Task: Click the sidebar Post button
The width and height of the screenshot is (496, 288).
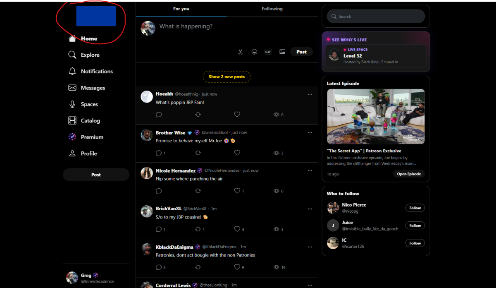Action: [96, 175]
